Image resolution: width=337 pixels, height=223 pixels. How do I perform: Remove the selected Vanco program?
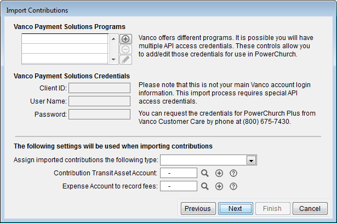125,49
